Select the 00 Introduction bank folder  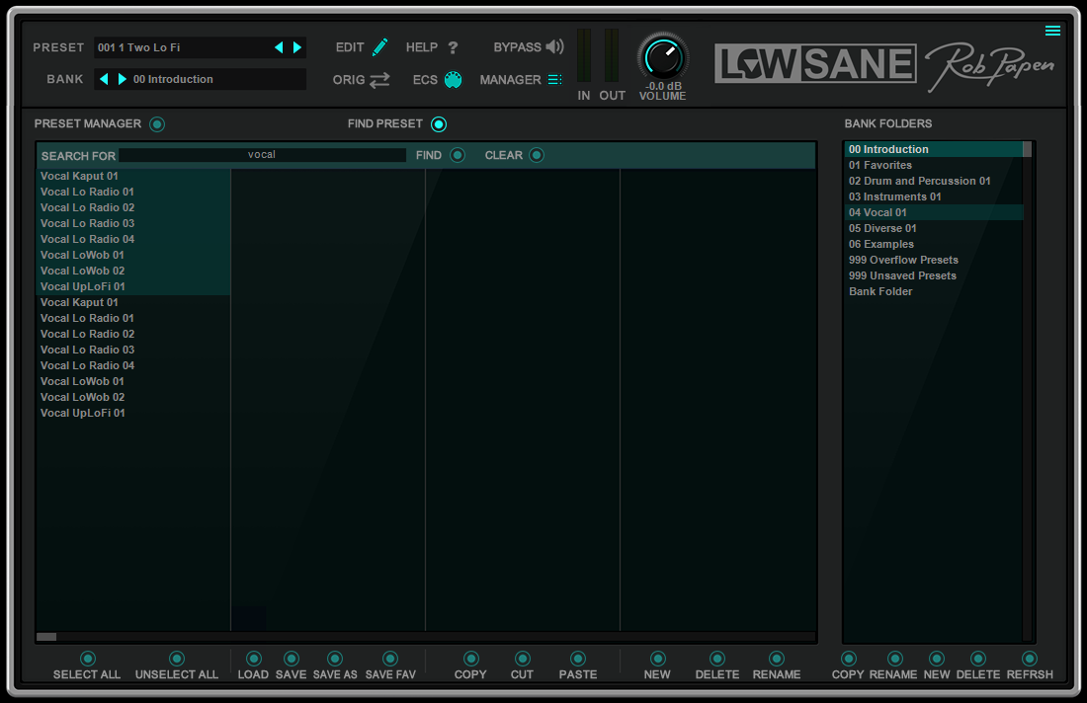tap(934, 149)
